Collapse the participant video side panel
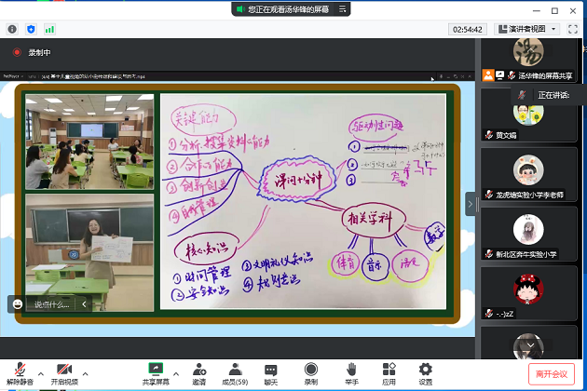The image size is (587, 391). pos(471,203)
